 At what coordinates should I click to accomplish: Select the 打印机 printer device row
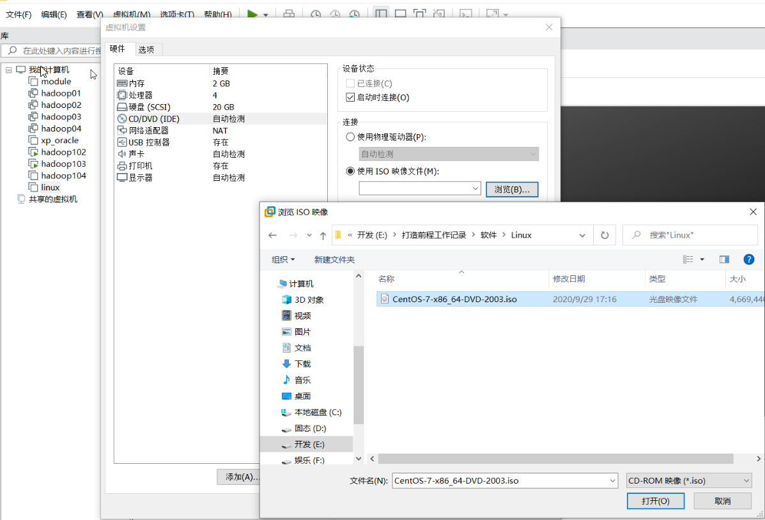tap(220, 166)
